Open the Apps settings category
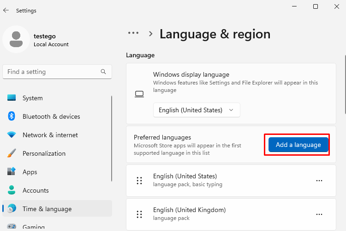The width and height of the screenshot is (346, 231). click(x=57, y=172)
